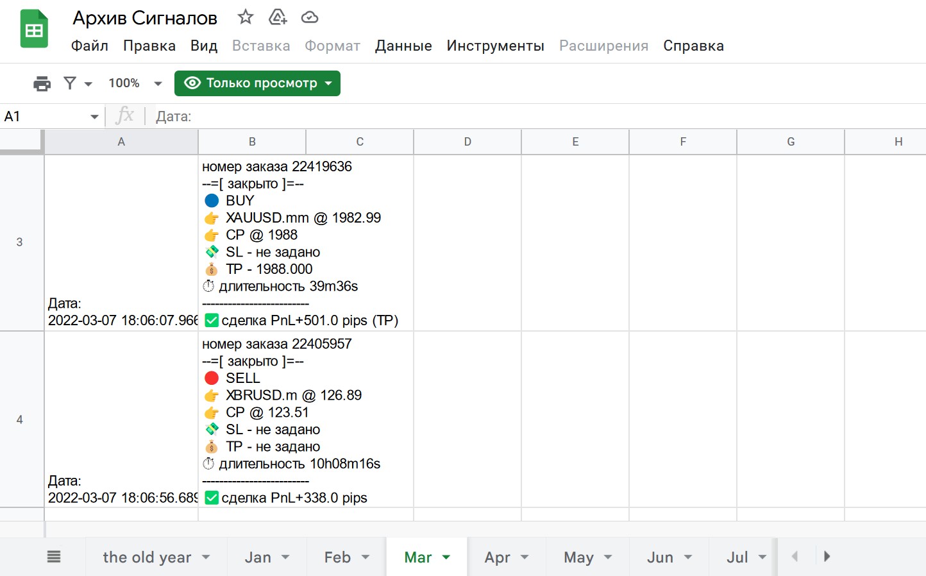The width and height of the screenshot is (926, 576).
Task: Click the cell with date 2022-03-07 18:06:07
Action: click(x=121, y=242)
